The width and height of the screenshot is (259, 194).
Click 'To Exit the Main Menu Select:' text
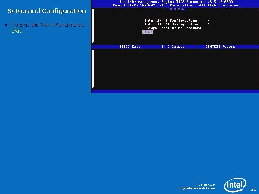(49, 25)
